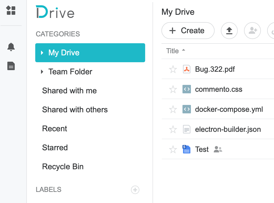Open the electron-builder.json file
Screen dimensions: 274x203
point(228,129)
